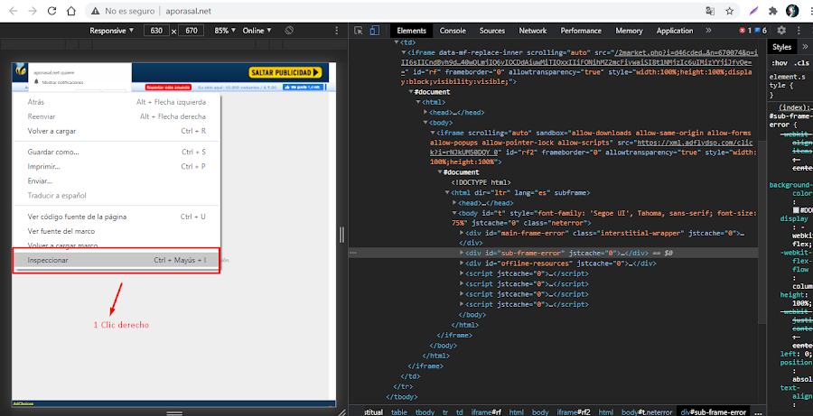This screenshot has width=813, height=416.
Task: Click the browser Forward arrow
Action: [33, 11]
